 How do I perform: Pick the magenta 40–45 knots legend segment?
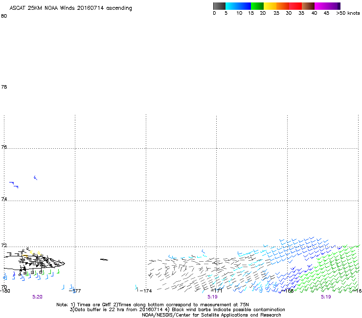(321, 6)
